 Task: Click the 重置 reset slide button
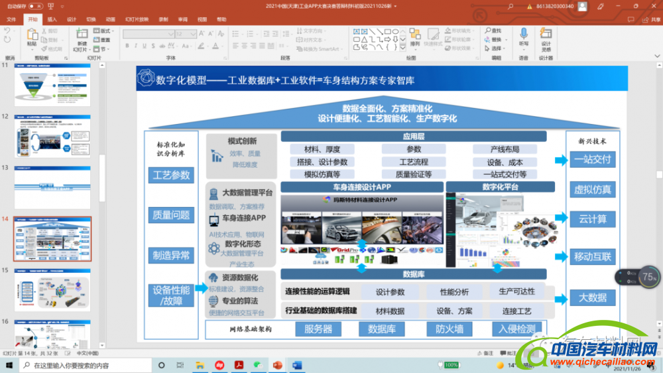(x=102, y=40)
